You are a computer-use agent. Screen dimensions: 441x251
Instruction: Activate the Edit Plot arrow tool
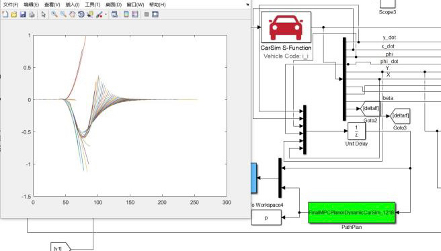[x=43, y=14]
